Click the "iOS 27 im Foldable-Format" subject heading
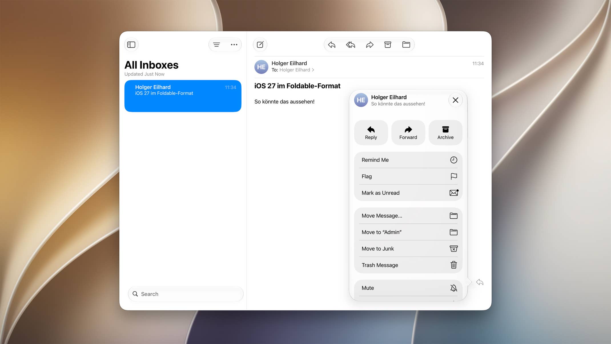 pyautogui.click(x=297, y=86)
